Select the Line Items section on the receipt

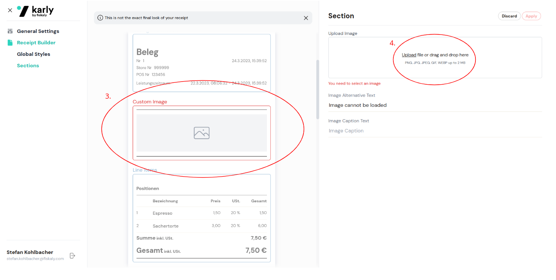202,217
